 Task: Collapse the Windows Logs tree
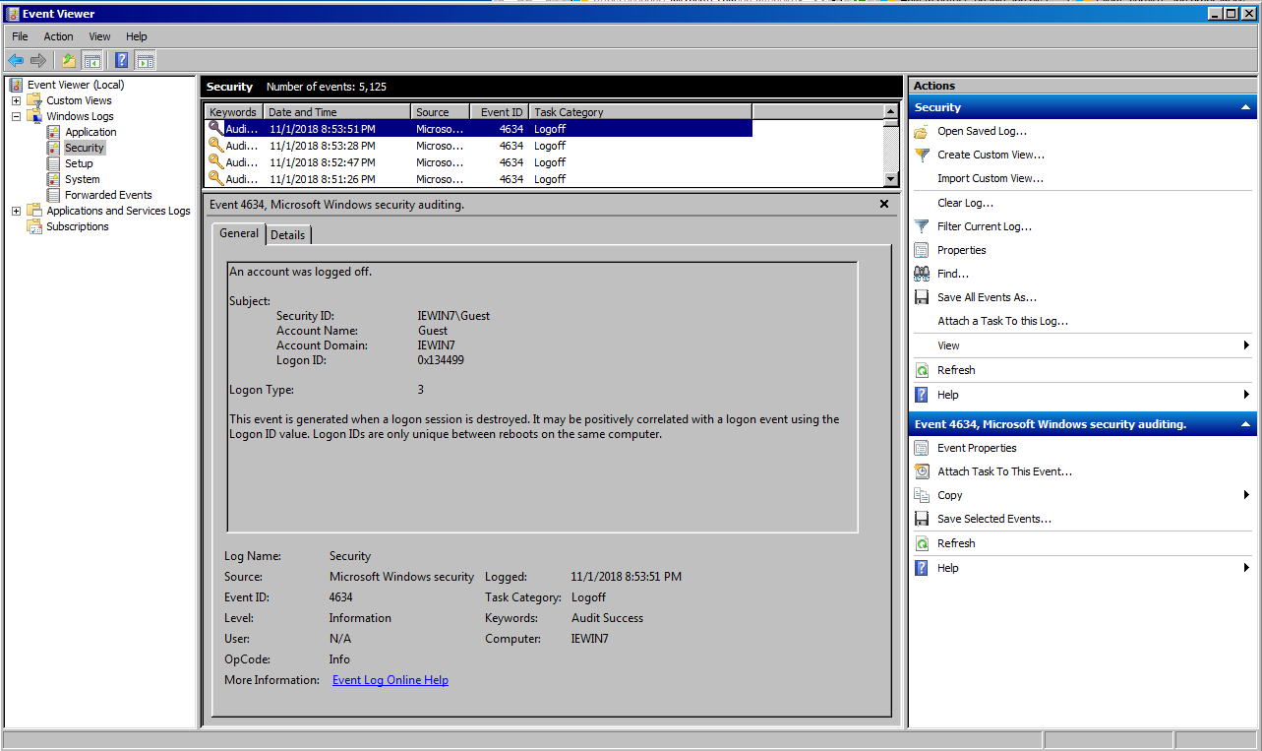tap(15, 115)
